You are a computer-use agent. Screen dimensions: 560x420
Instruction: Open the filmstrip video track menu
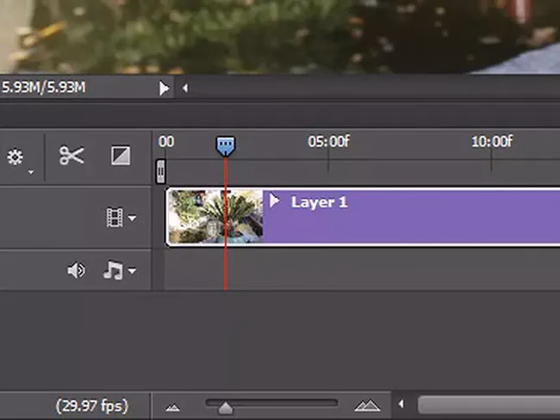[120, 219]
